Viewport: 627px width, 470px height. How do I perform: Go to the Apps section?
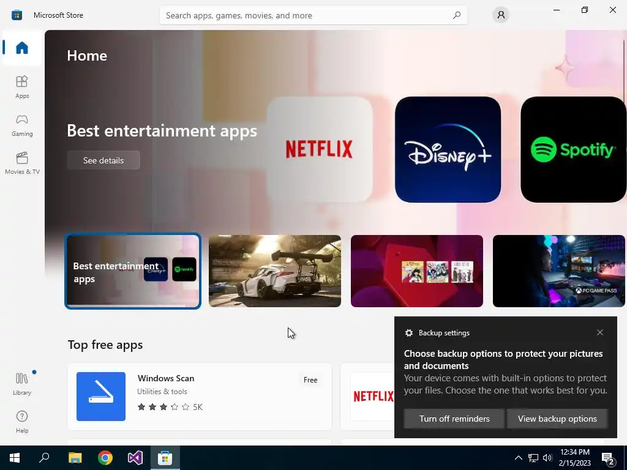[22, 87]
